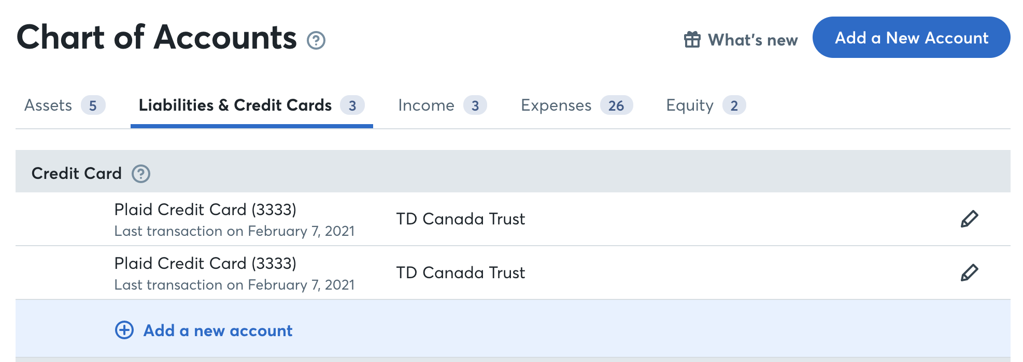
Task: Click the plus icon next to Add a new account
Action: click(124, 330)
